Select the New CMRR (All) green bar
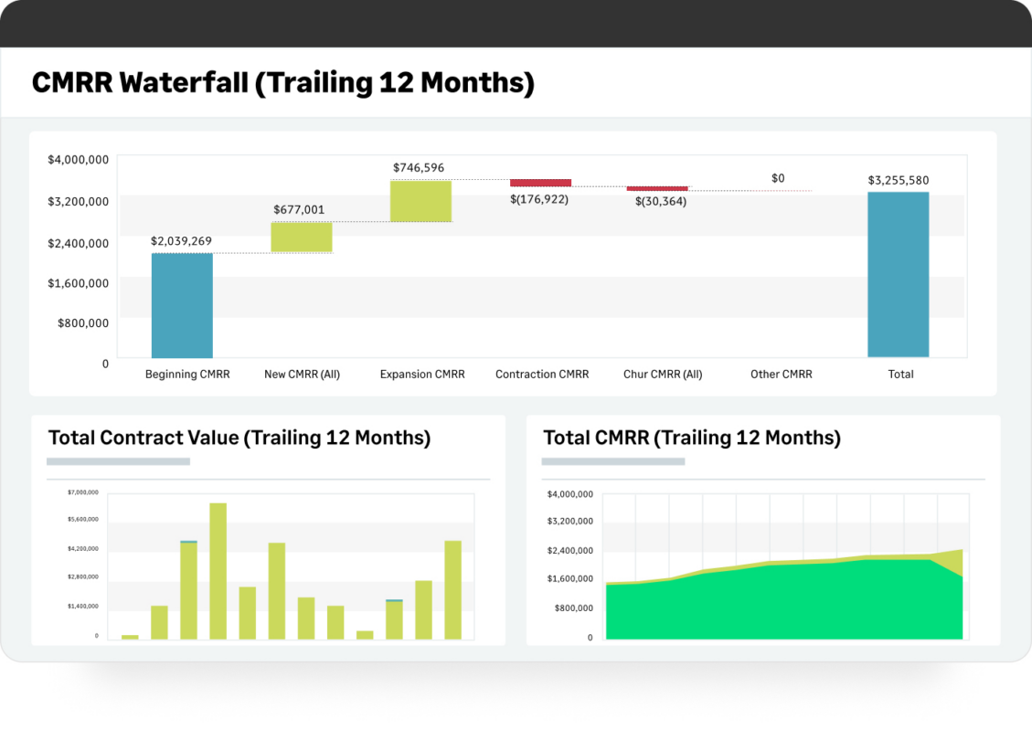Image resolution: width=1032 pixels, height=740 pixels. click(x=302, y=238)
